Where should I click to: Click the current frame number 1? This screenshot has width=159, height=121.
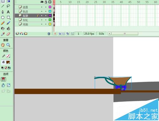[x=78, y=34]
